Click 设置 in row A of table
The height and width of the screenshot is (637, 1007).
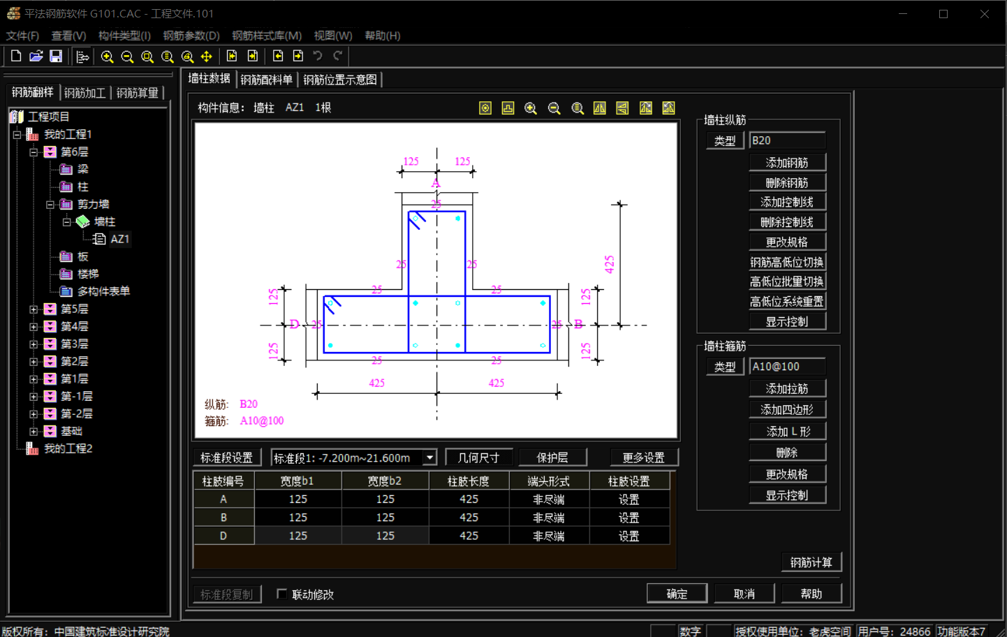pos(629,499)
